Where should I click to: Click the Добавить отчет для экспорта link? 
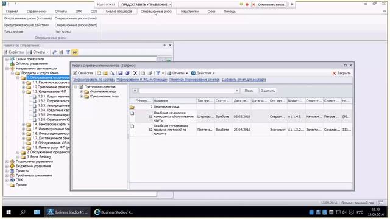(244, 80)
